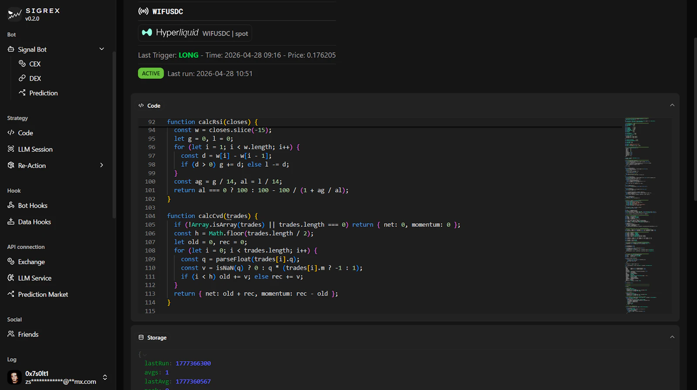Click the masked email address

tap(61, 382)
